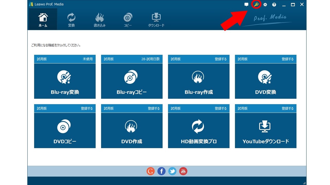Switch to the 書き込み tab
This screenshot has width=330, height=185.
pos(100,20)
